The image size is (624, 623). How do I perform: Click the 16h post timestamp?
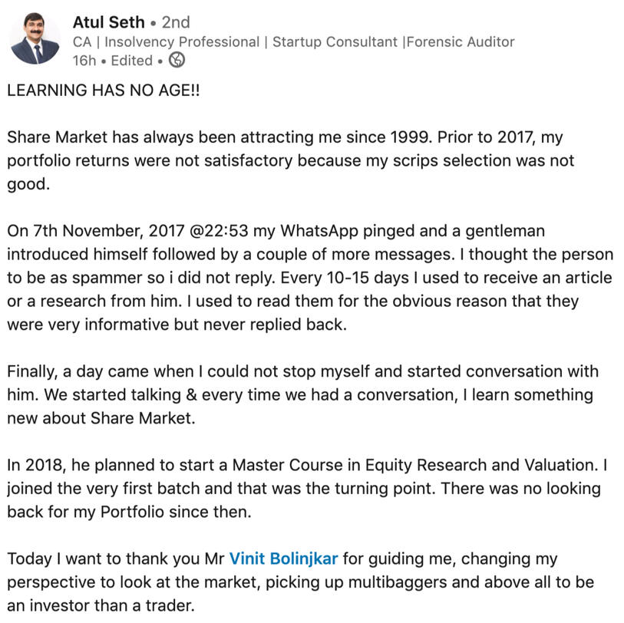(x=84, y=61)
